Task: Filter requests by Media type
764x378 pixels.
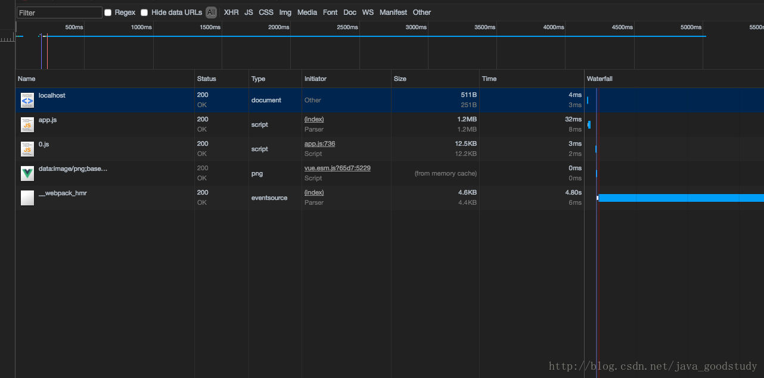Action: click(x=307, y=13)
